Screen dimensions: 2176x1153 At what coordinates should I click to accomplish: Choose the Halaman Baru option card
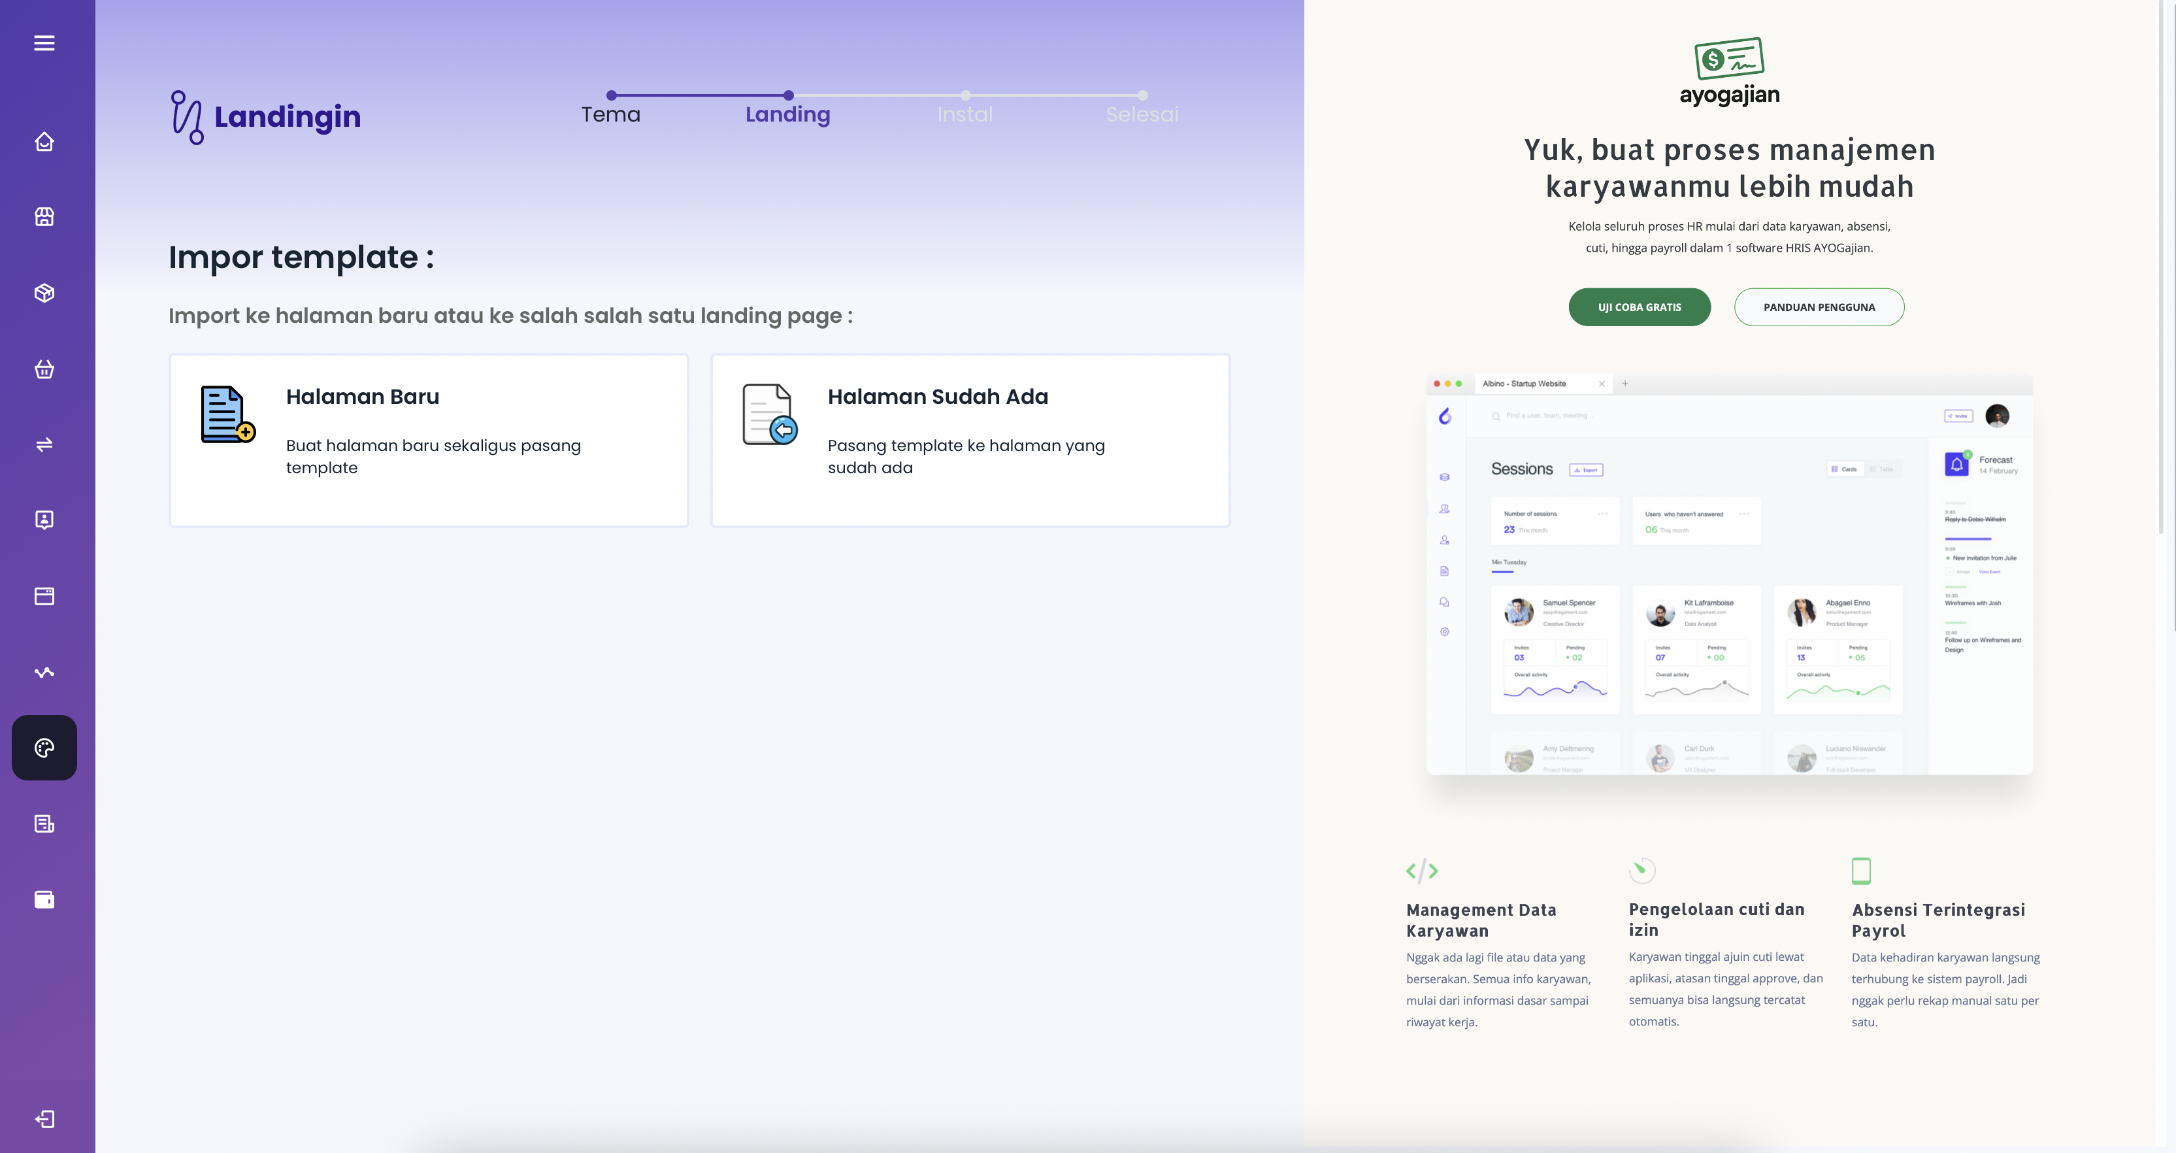[429, 440]
